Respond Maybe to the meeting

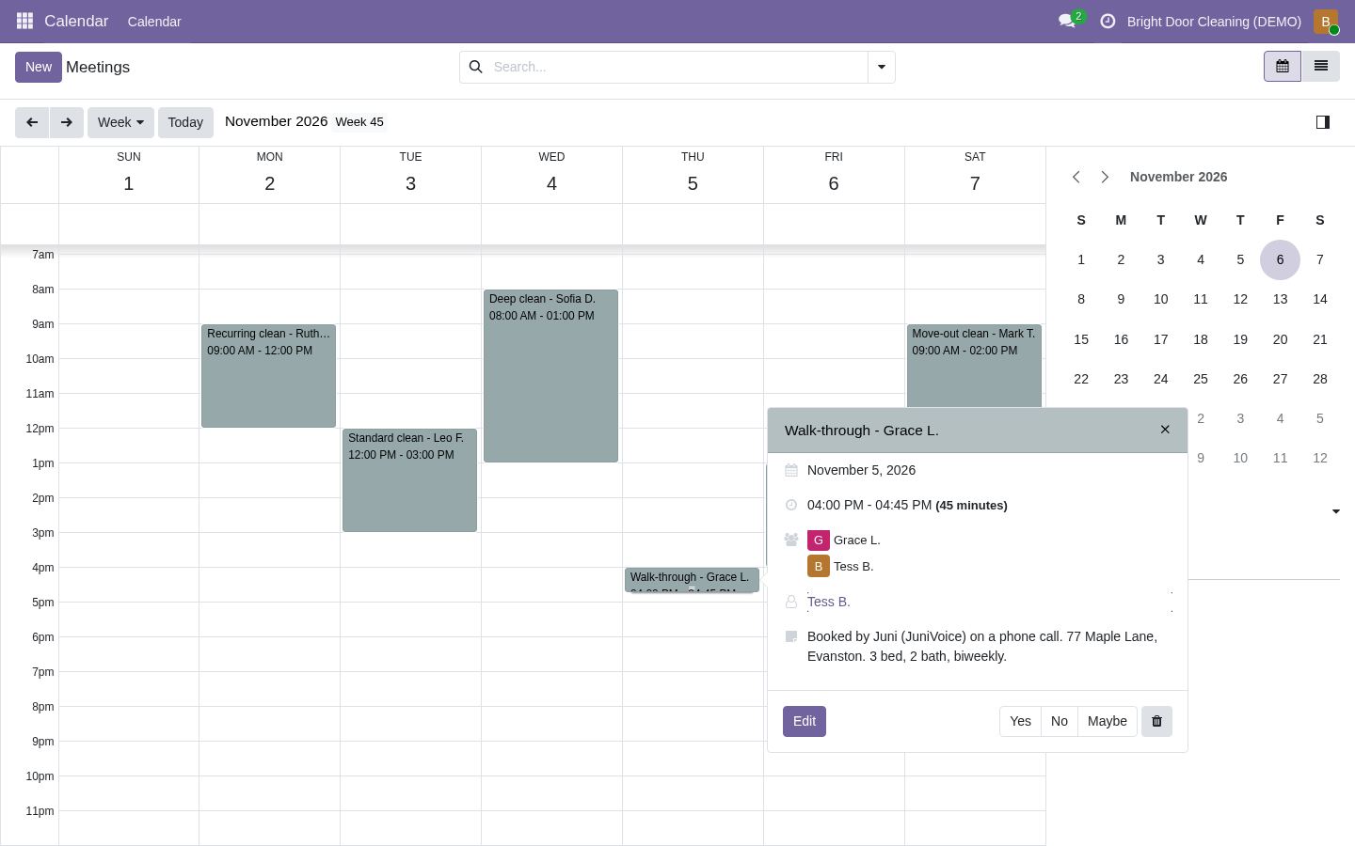[x=1107, y=721]
